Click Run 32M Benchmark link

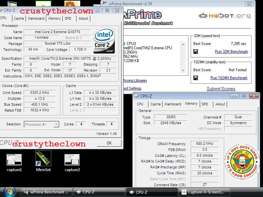coord(231,52)
